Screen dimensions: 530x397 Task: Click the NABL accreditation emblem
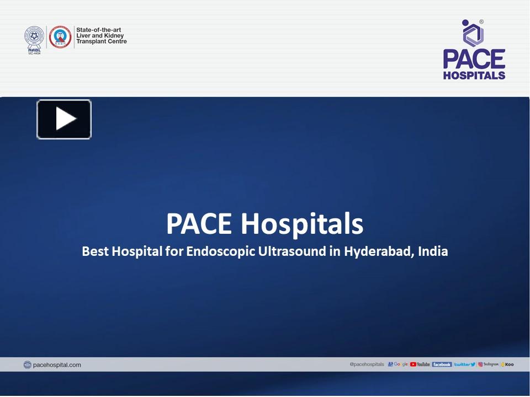34,36
